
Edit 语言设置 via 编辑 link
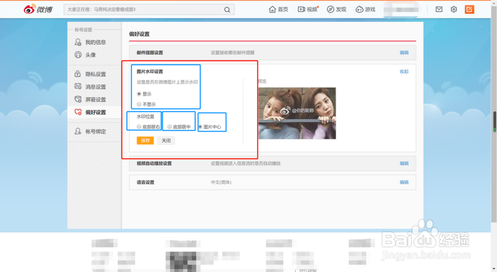click(x=404, y=182)
